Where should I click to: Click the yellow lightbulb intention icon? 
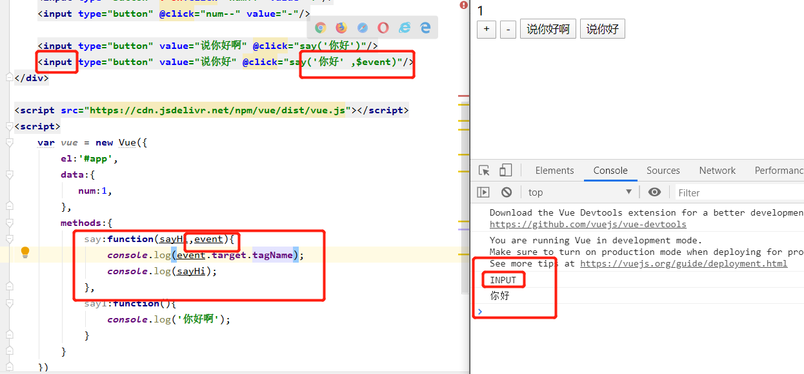[25, 252]
